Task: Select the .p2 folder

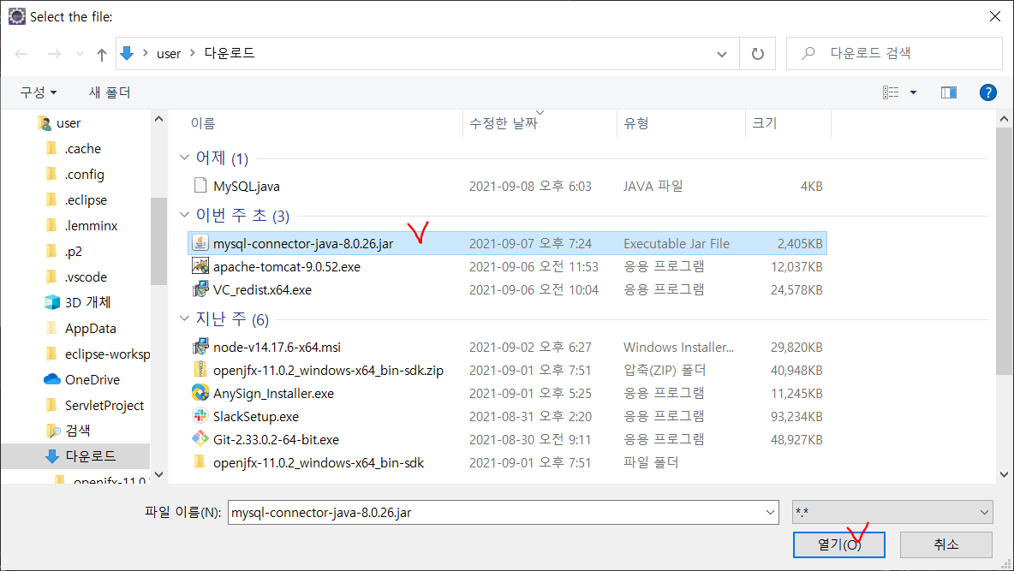Action: (73, 252)
